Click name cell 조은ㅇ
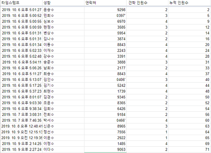The width and height of the screenshot is (211, 153). point(63,103)
